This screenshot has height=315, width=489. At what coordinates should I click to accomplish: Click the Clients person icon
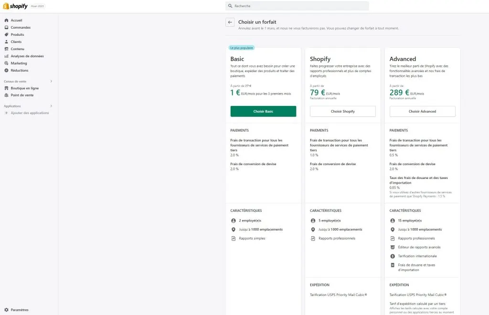(x=6, y=42)
